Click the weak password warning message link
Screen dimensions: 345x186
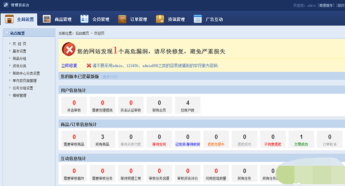(x=155, y=65)
